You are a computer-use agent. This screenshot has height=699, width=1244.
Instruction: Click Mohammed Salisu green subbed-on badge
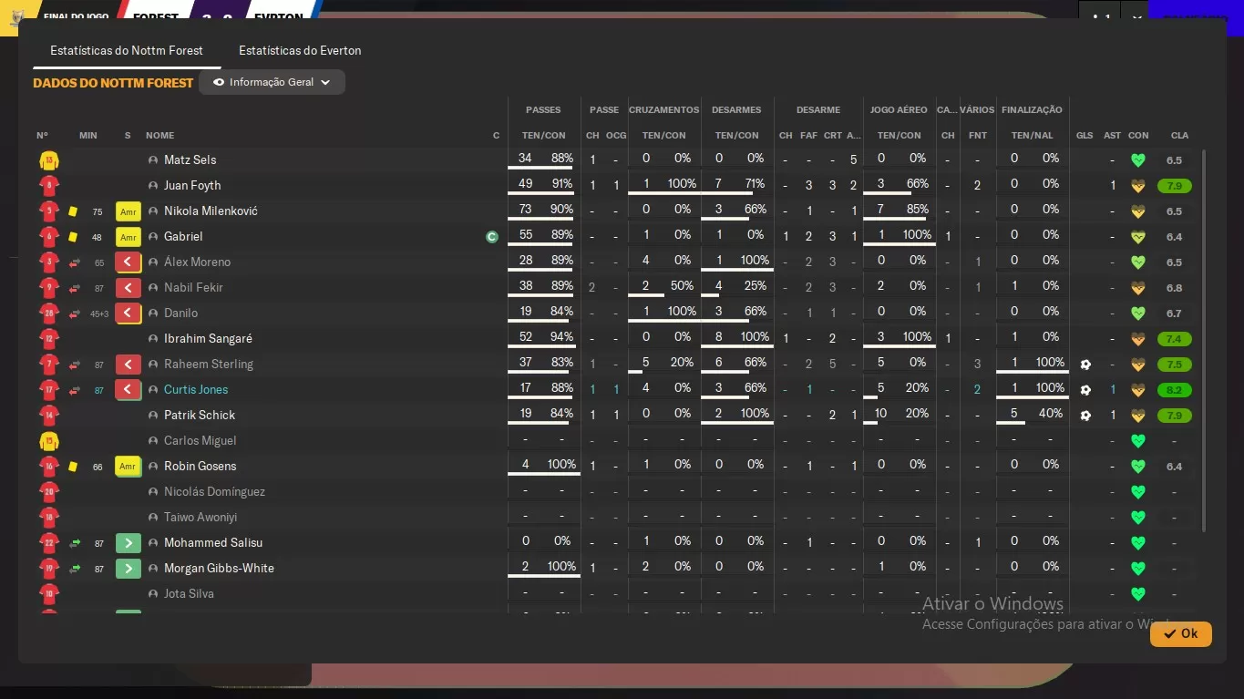(x=128, y=543)
